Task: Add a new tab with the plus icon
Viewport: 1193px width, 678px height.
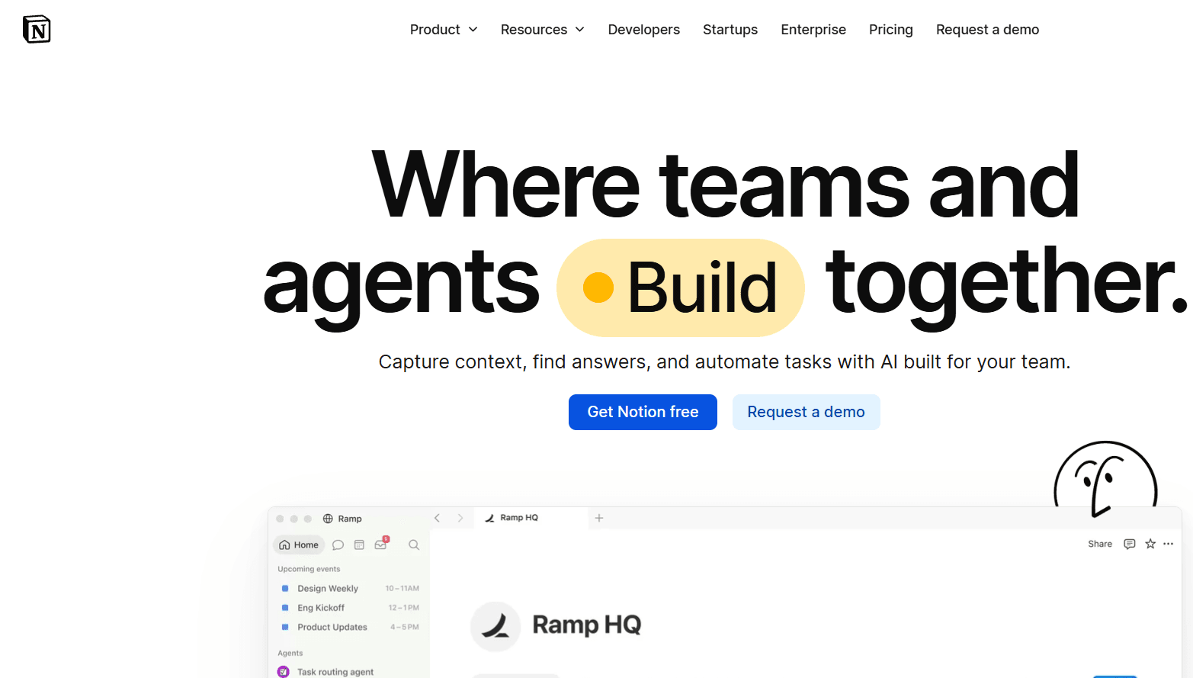Action: (599, 518)
